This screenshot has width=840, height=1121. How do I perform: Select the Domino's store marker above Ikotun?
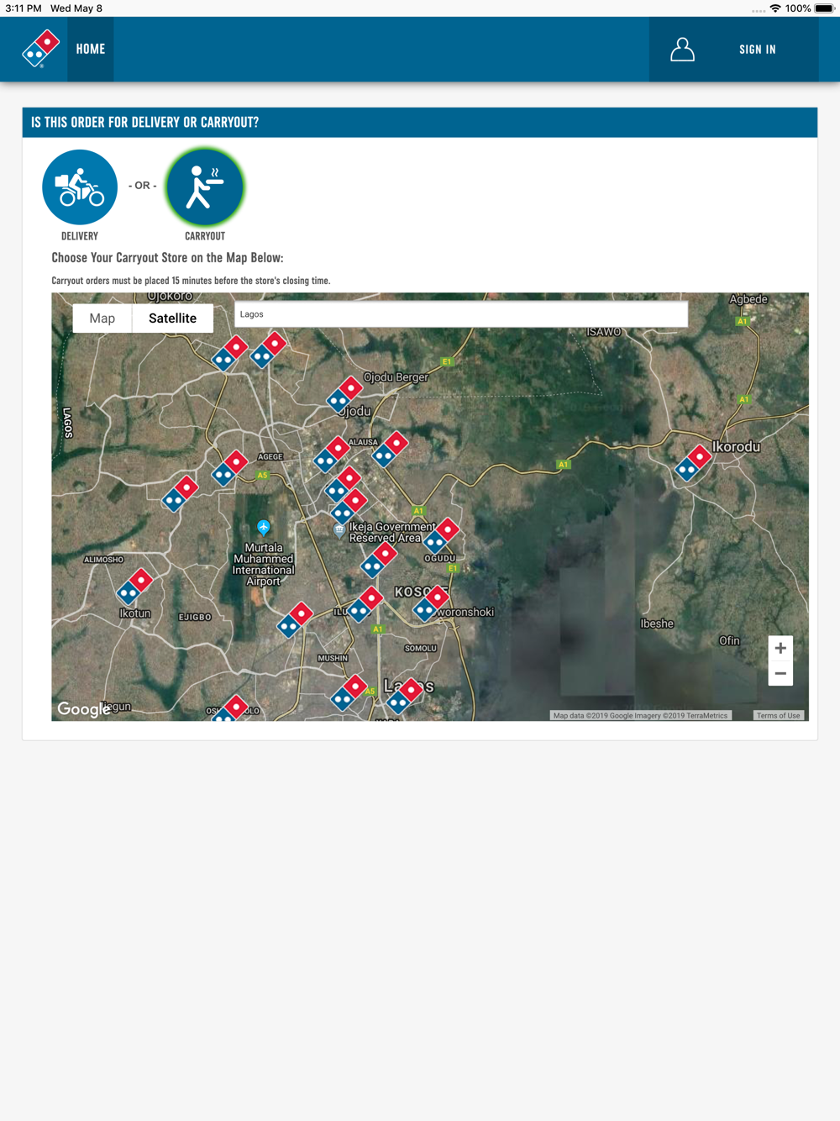click(x=134, y=587)
